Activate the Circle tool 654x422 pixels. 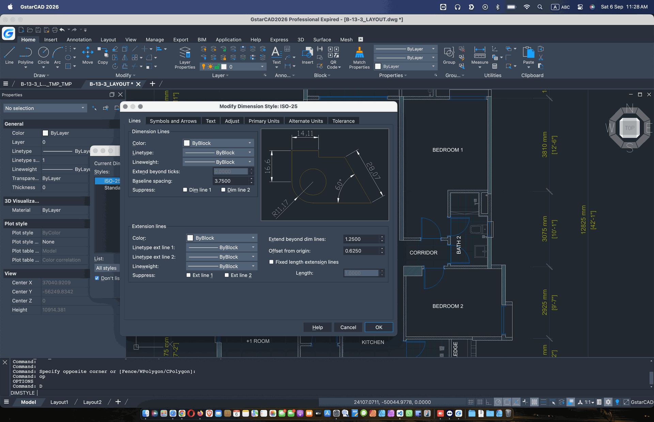pos(43,54)
